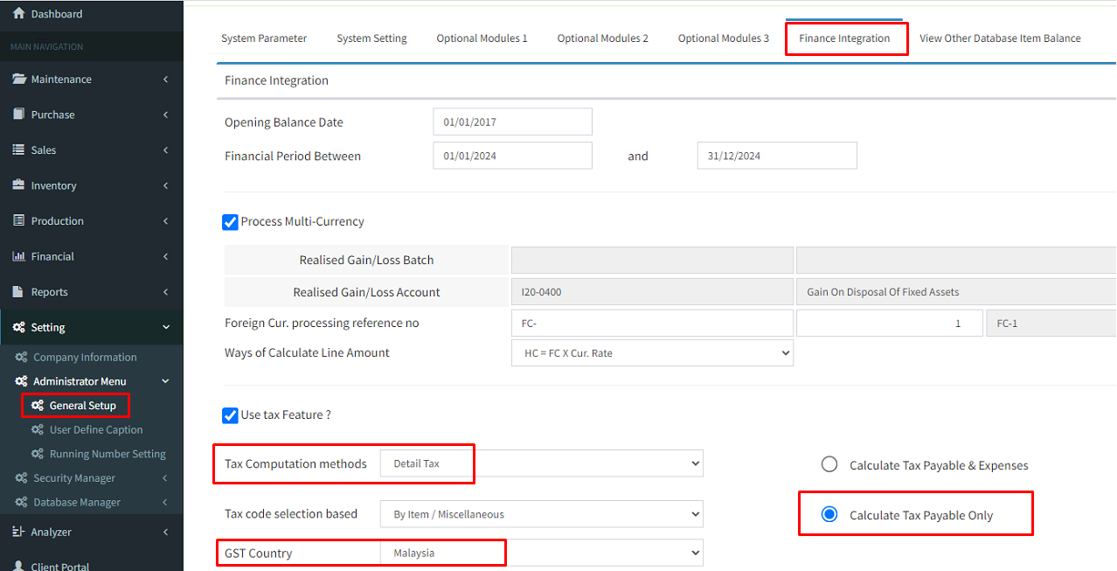Click the Reports document icon
Image resolution: width=1117 pixels, height=571 pixels.
point(18,292)
